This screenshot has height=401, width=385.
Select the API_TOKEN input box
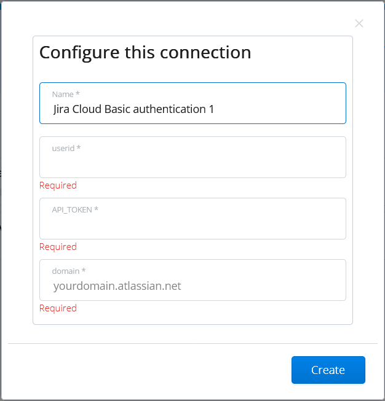click(x=193, y=225)
